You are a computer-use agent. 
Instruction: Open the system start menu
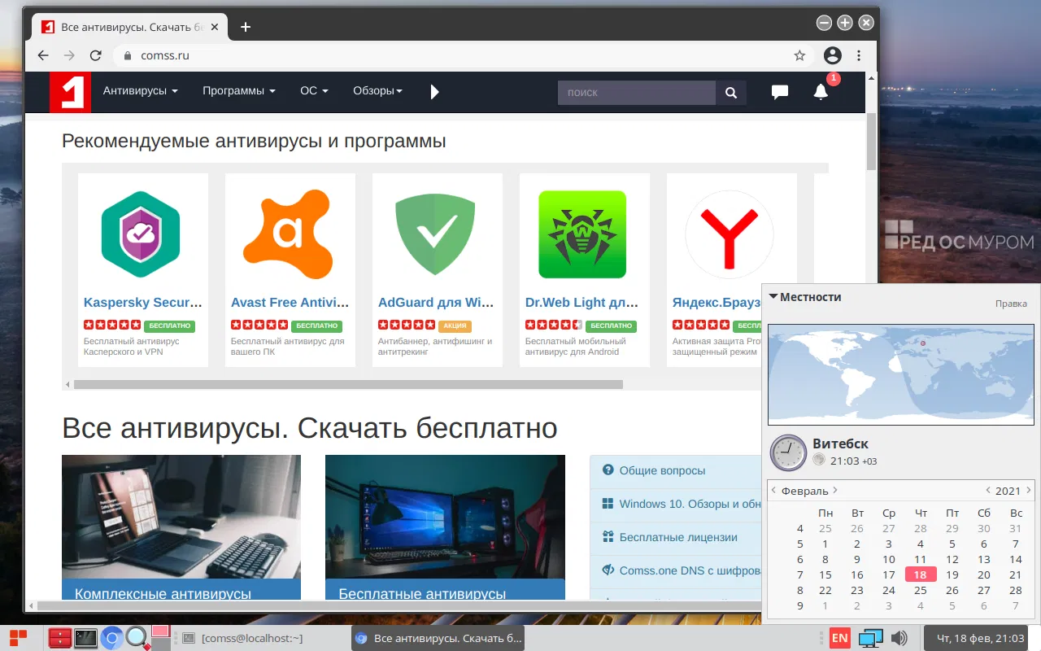click(x=18, y=637)
